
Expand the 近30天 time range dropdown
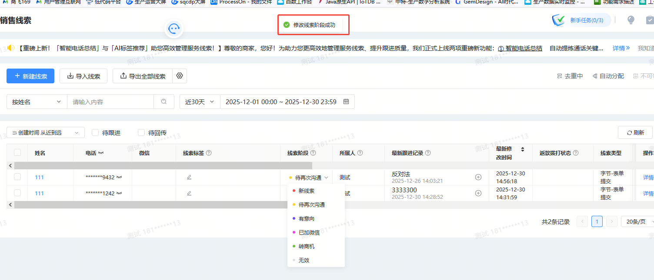coord(200,102)
